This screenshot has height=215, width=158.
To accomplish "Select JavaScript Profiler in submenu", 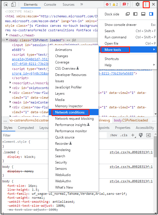I will (74, 87).
